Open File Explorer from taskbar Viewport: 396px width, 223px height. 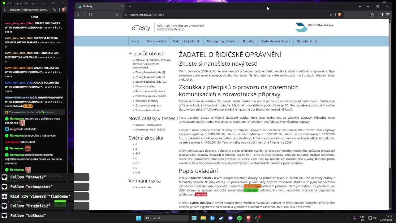click(203, 218)
